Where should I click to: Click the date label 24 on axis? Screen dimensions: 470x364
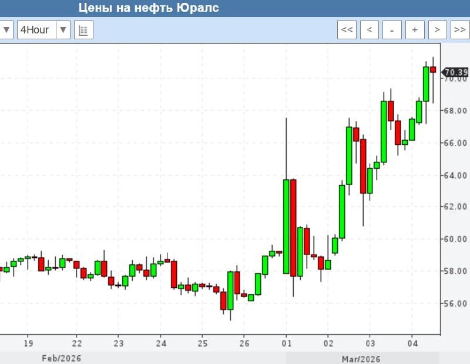(x=160, y=343)
